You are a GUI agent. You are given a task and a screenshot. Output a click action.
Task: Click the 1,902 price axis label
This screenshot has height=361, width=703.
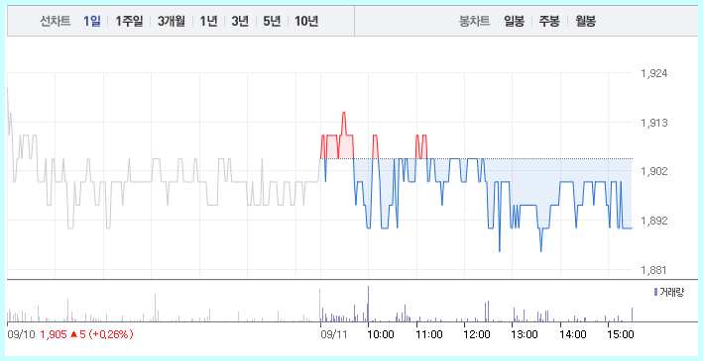(654, 171)
